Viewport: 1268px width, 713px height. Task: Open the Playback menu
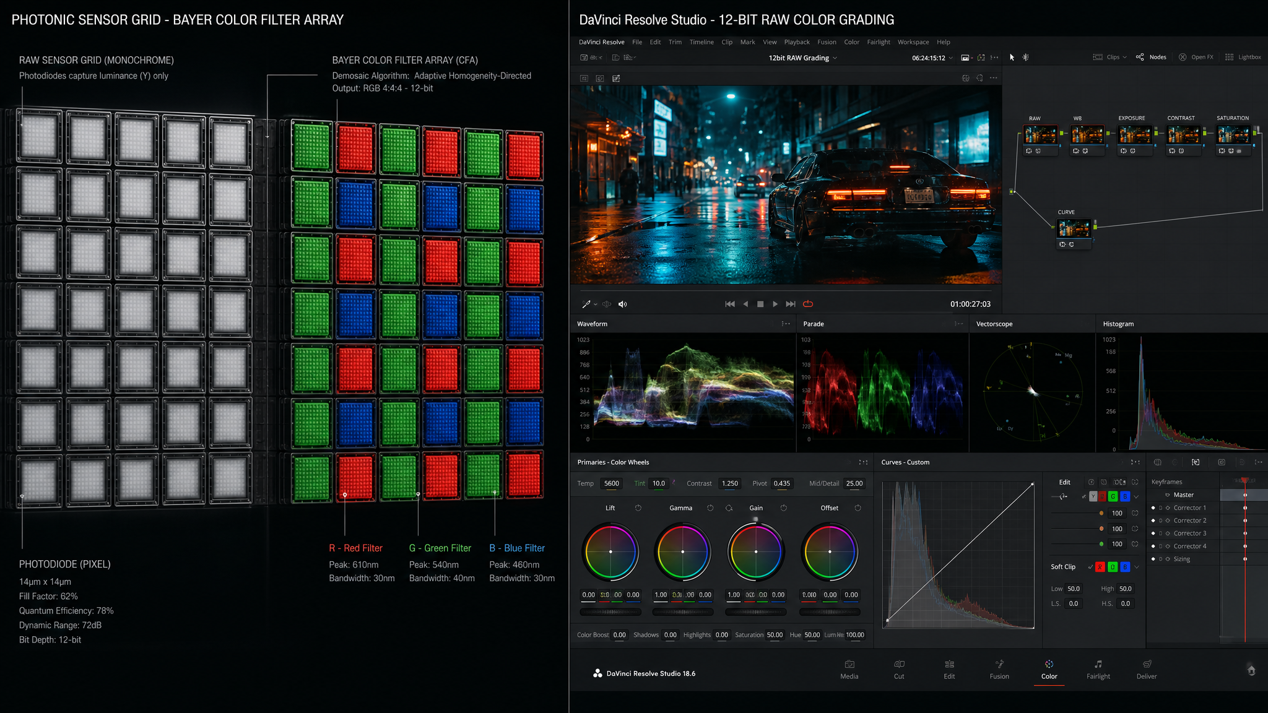point(797,42)
